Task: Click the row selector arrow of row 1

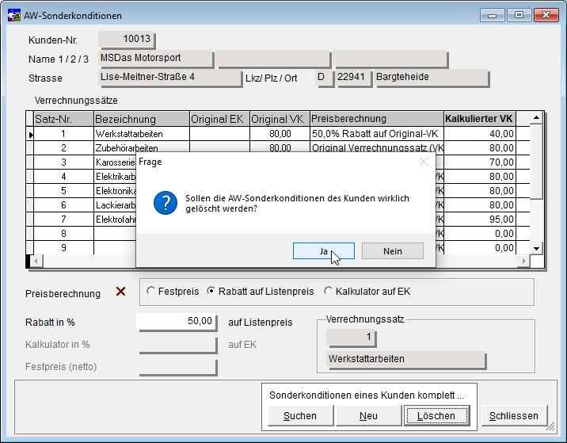Action: pos(30,134)
